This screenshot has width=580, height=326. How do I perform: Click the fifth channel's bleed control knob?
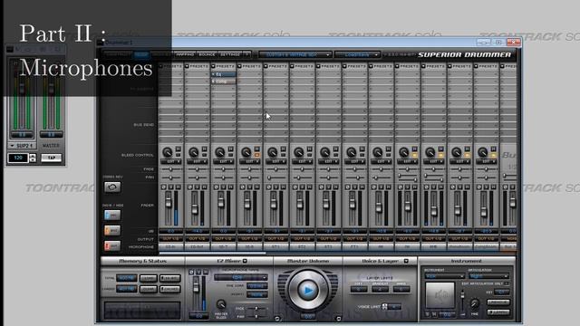[x=272, y=152]
